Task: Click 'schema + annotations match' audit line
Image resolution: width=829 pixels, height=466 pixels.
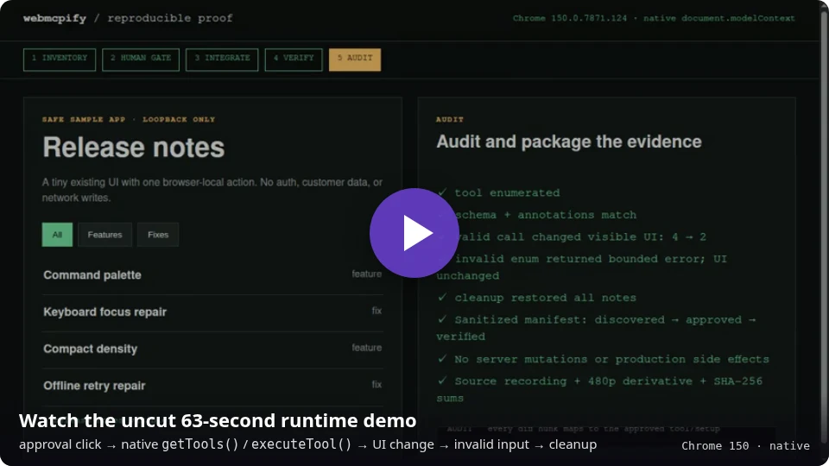Action: (x=537, y=215)
